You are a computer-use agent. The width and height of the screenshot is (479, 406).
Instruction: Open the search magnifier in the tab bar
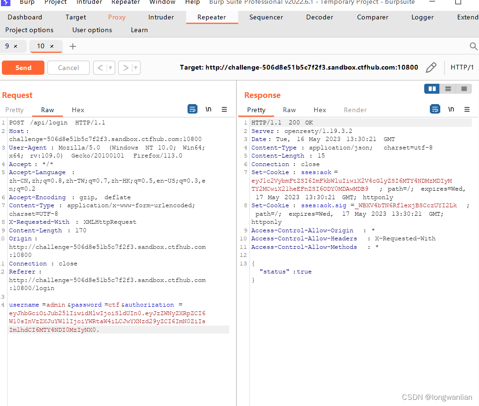[473, 46]
